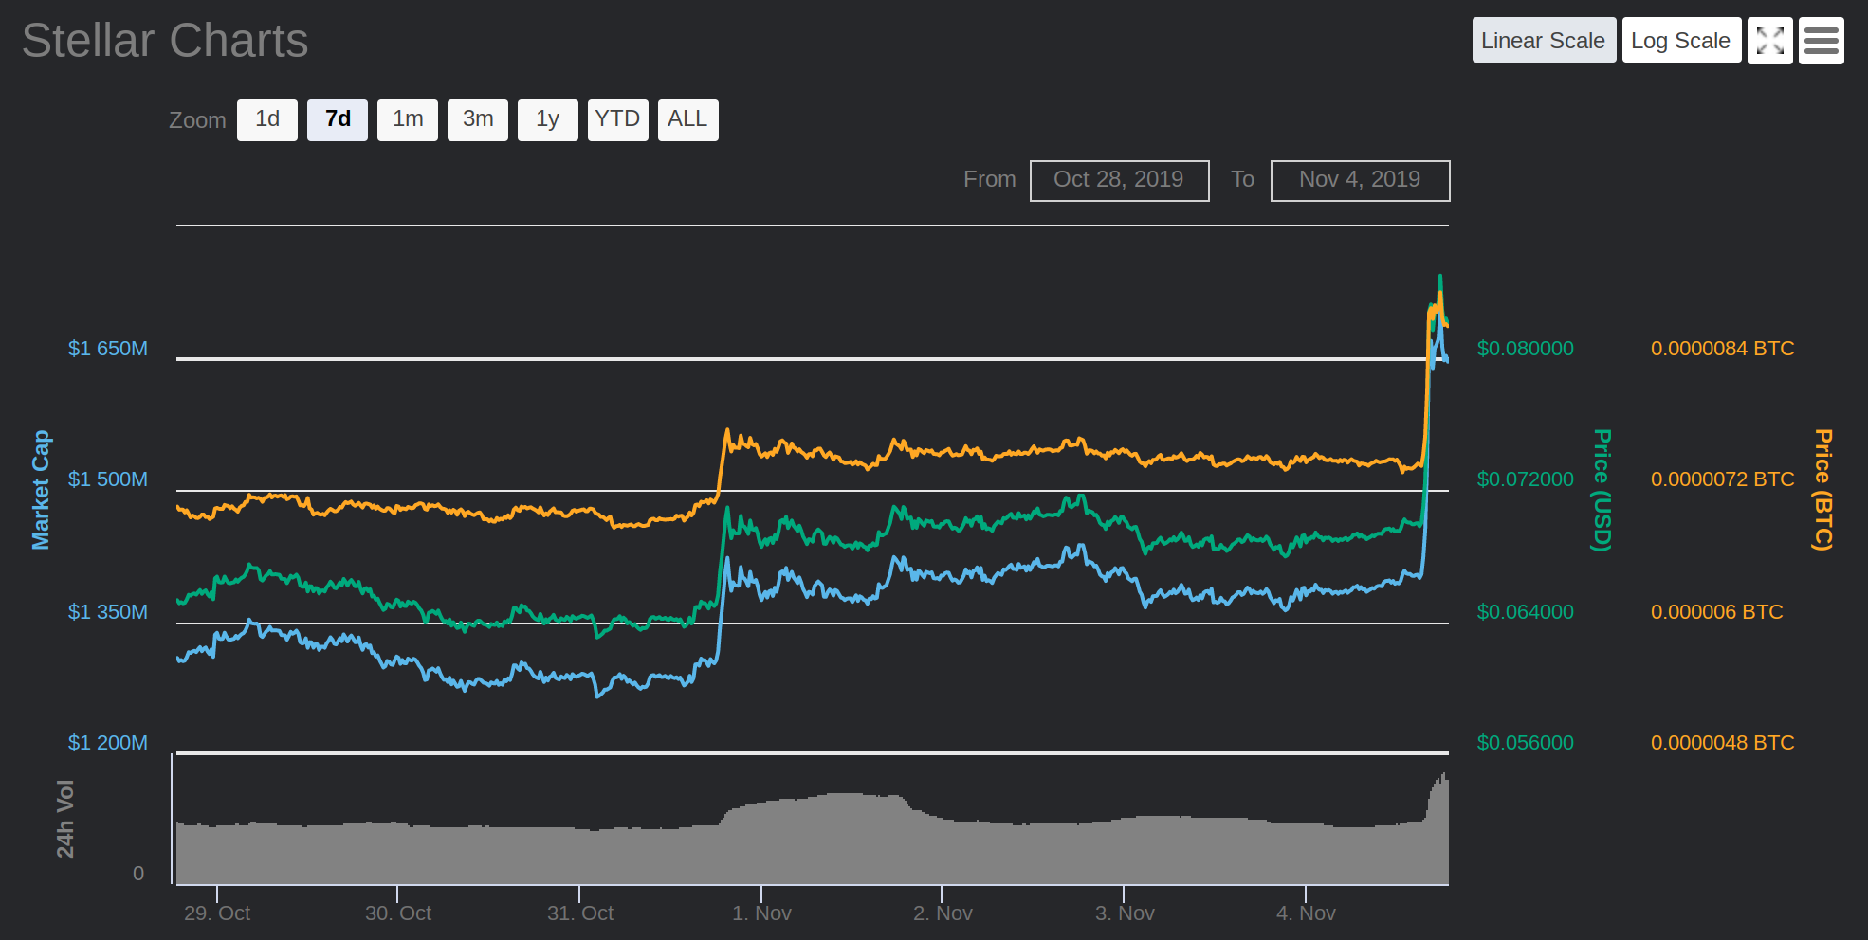
Task: Edit the To date field Nov 4, 2019
Action: tap(1360, 180)
